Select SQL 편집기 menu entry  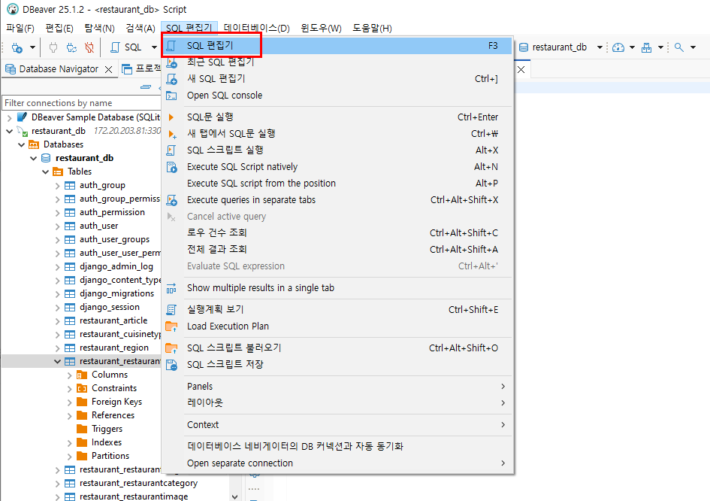click(338, 46)
